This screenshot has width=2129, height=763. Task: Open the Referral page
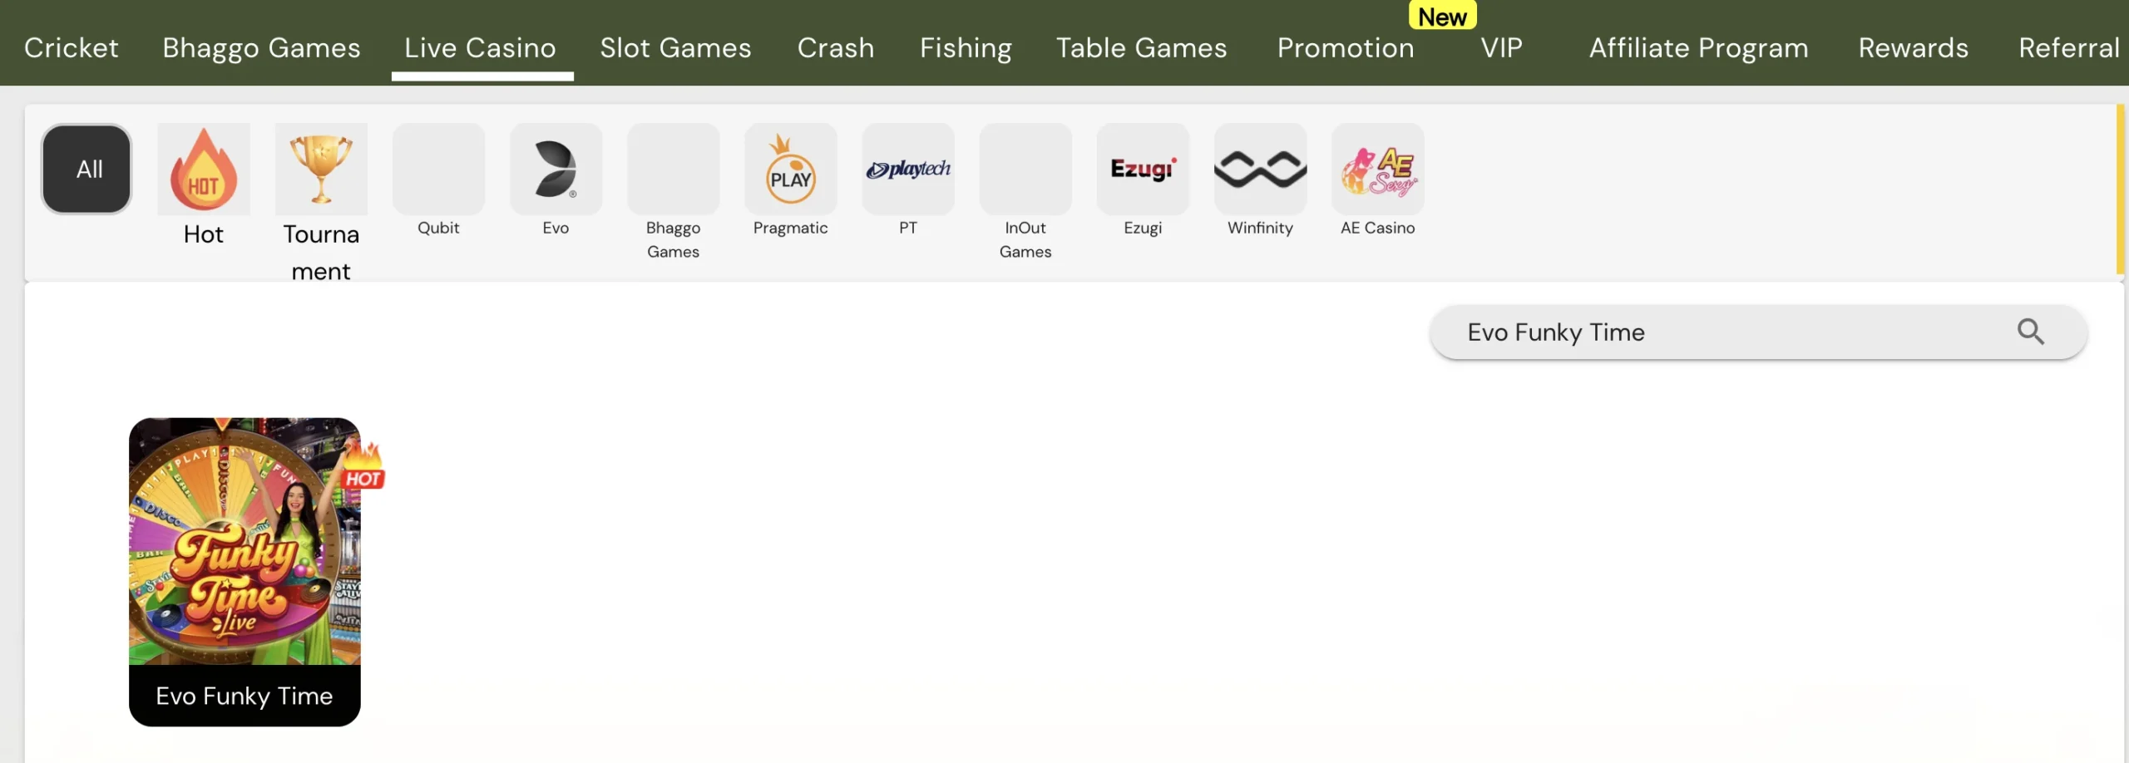point(2069,47)
